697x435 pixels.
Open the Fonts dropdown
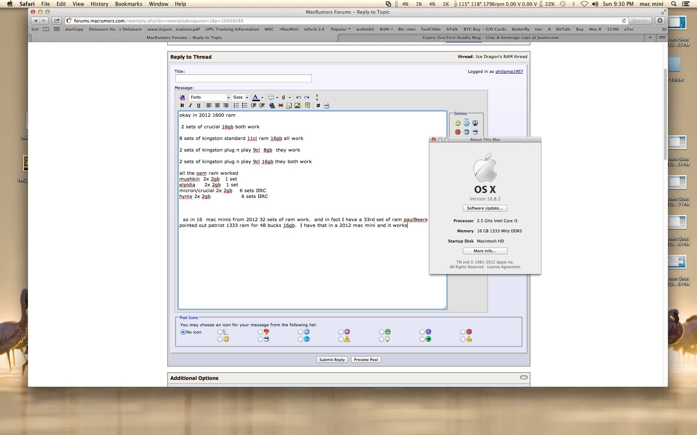click(x=210, y=97)
